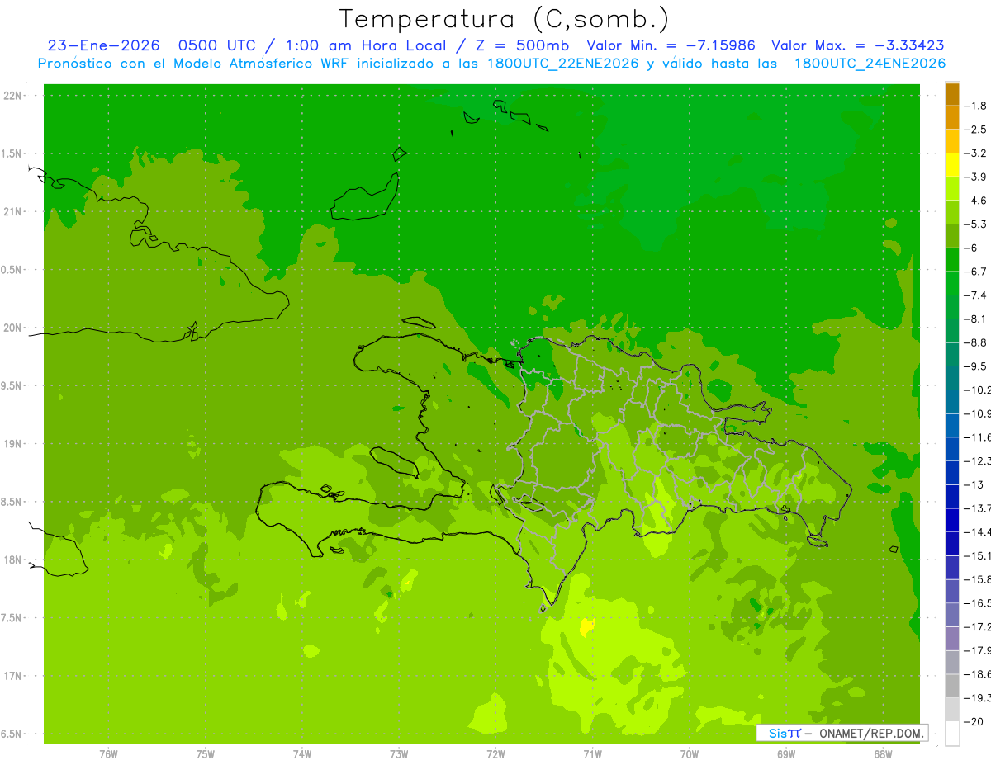Viewport: 991px width, 765px height.
Task: Click the "SisTT - ONAMET/REP.DOM." label
Action: [x=842, y=733]
